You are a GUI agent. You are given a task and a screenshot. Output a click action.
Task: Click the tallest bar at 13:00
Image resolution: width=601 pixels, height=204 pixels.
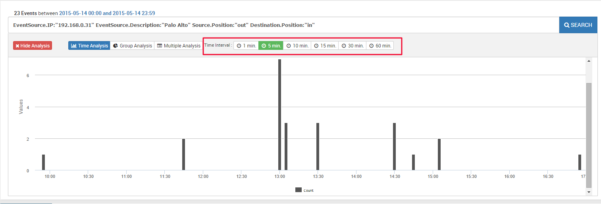pyautogui.click(x=279, y=115)
